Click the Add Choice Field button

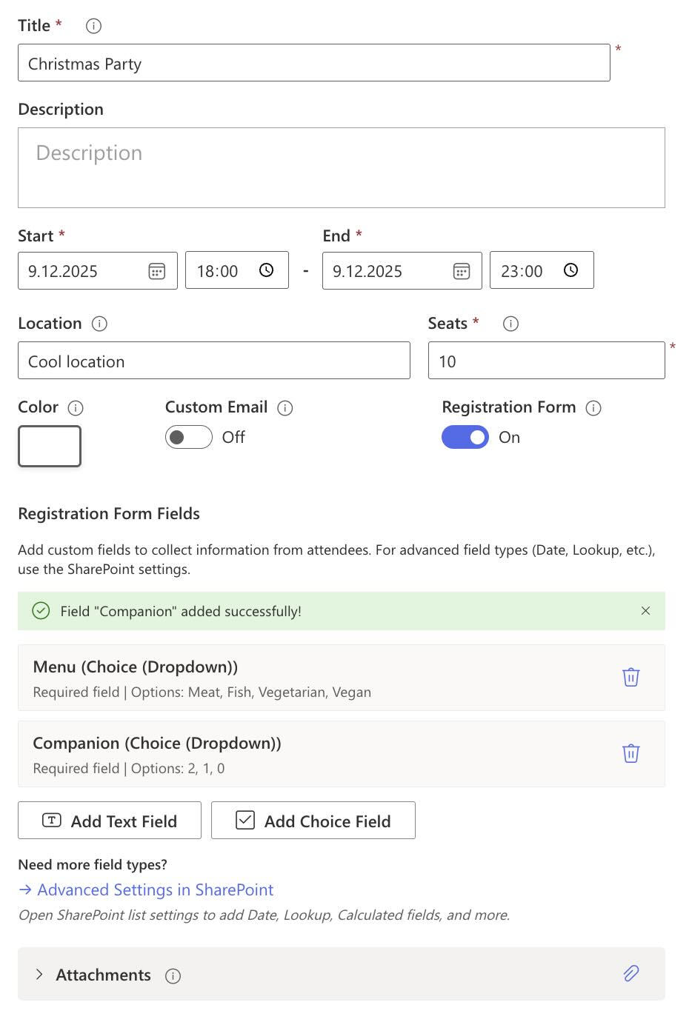(313, 821)
